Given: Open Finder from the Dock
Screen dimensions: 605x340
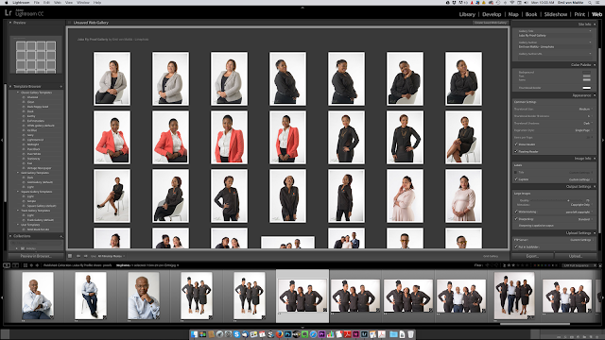Looking at the screenshot, I should tap(194, 334).
